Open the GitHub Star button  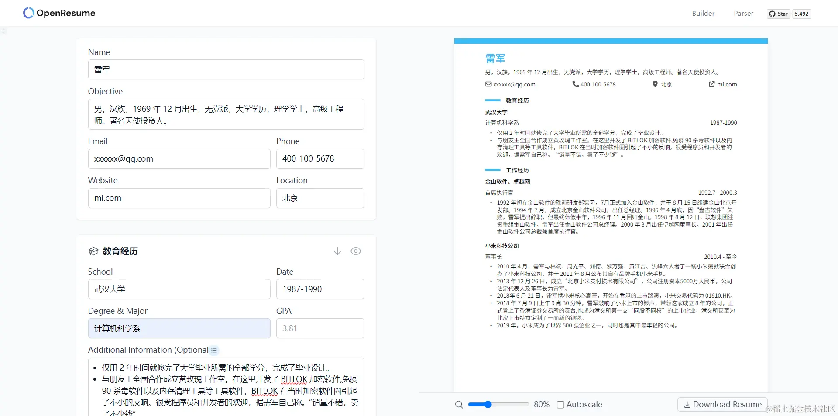pos(779,14)
